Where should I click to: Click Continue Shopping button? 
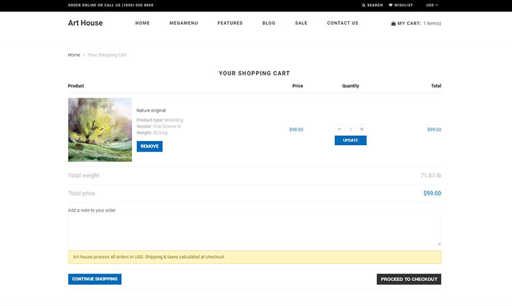(94, 279)
